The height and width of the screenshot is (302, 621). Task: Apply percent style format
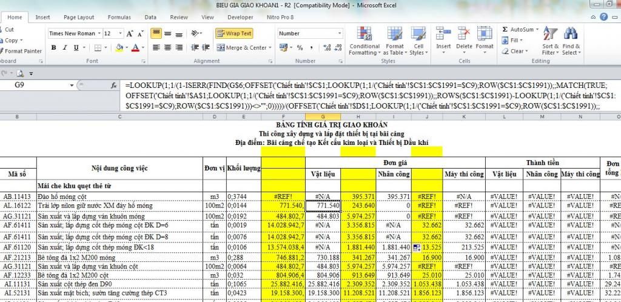(300, 47)
